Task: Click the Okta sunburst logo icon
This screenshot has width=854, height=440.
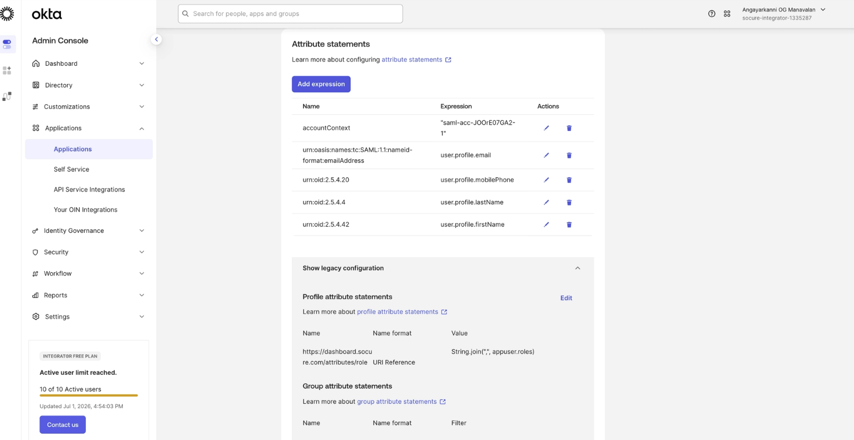Action: [7, 14]
